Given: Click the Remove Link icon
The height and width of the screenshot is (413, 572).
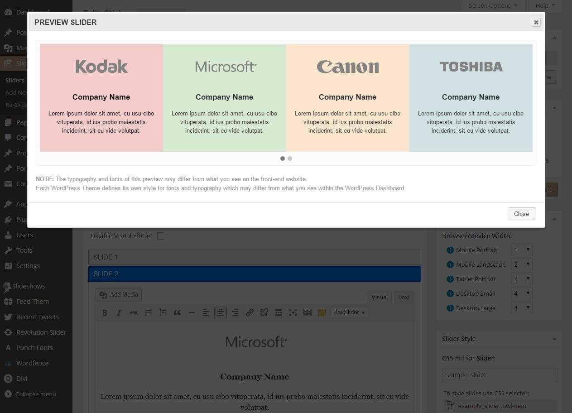Looking at the screenshot, I should coord(264,312).
